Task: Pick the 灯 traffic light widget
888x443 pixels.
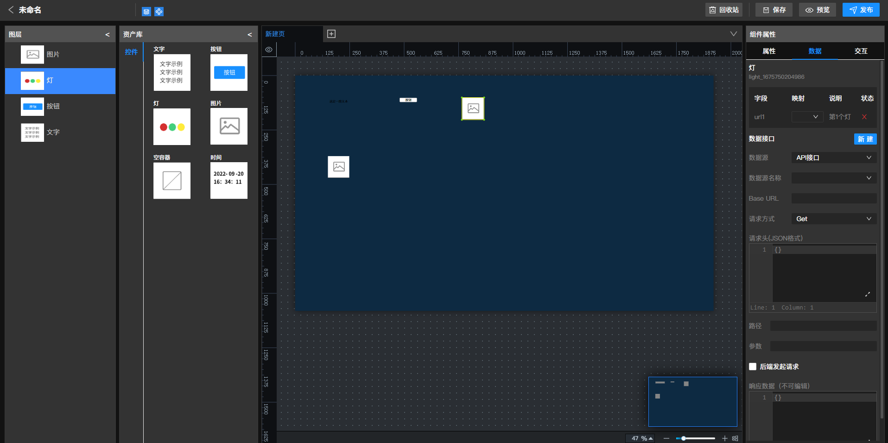Action: (x=172, y=127)
